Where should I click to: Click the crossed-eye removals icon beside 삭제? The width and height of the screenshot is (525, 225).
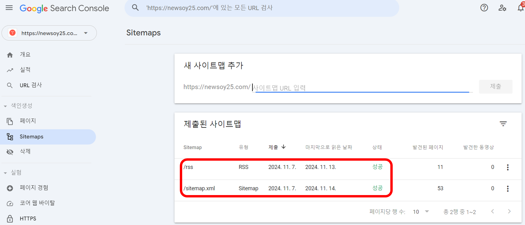tap(10, 152)
